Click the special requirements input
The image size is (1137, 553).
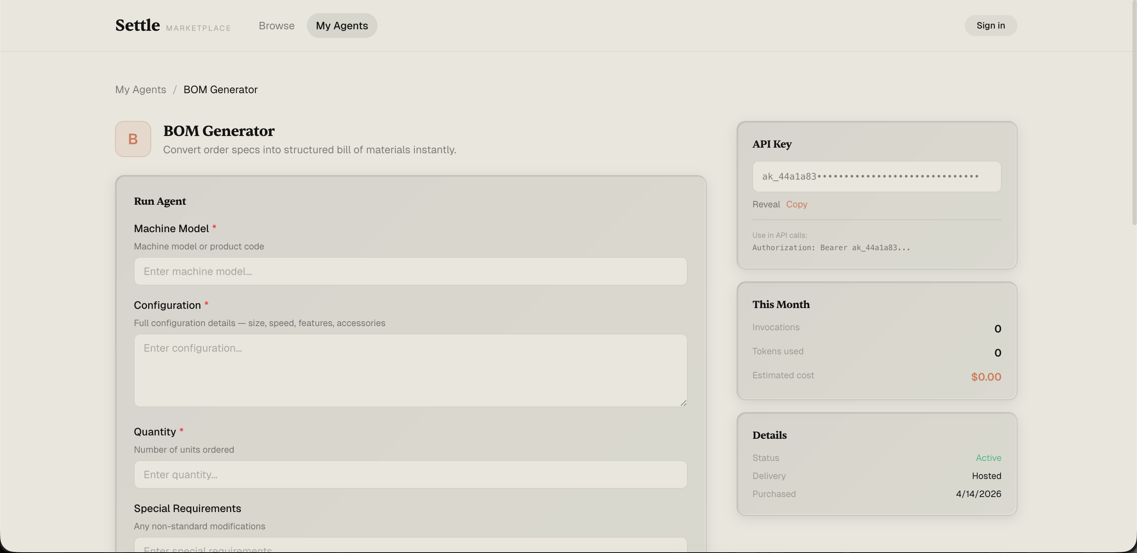tap(410, 547)
